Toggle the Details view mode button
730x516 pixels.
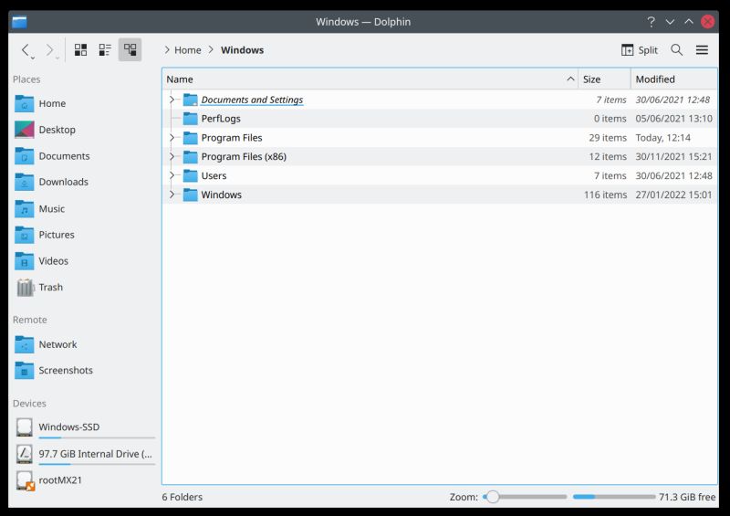coord(130,50)
